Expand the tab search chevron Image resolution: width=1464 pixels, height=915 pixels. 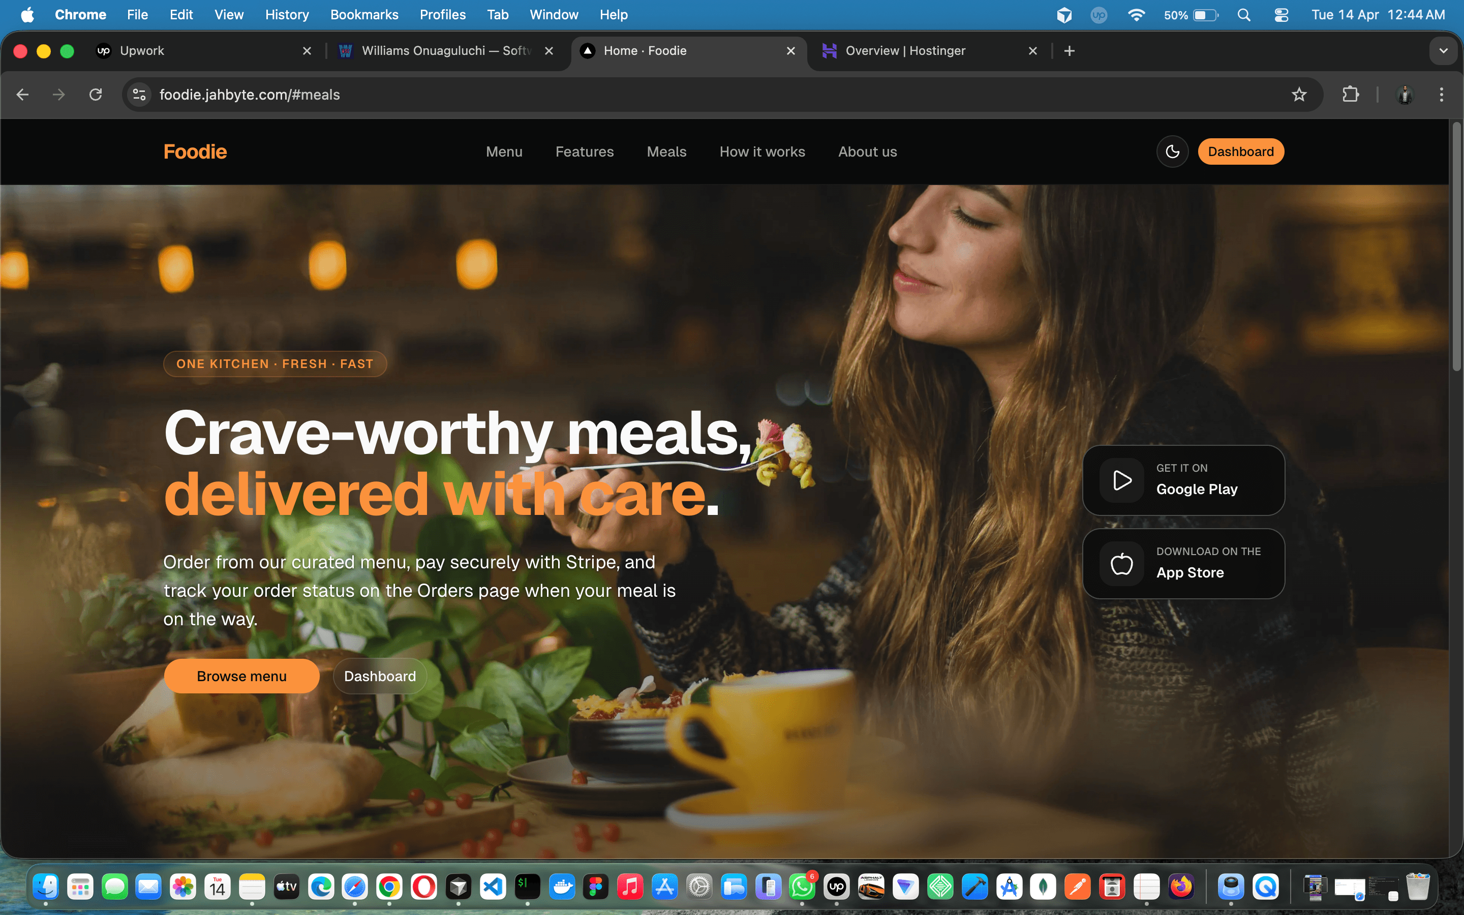point(1445,51)
